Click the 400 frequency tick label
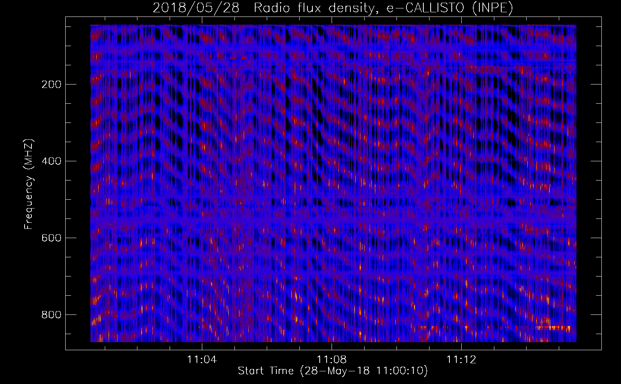This screenshot has width=621, height=384. click(51, 161)
